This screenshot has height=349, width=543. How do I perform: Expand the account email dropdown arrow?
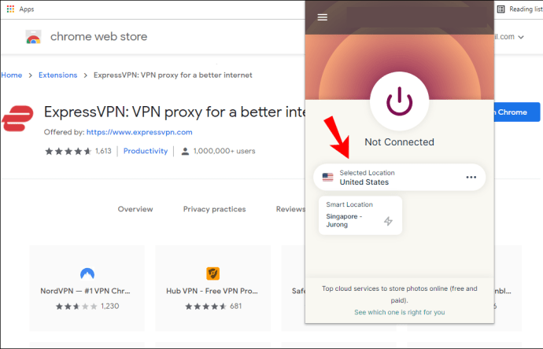[521, 37]
